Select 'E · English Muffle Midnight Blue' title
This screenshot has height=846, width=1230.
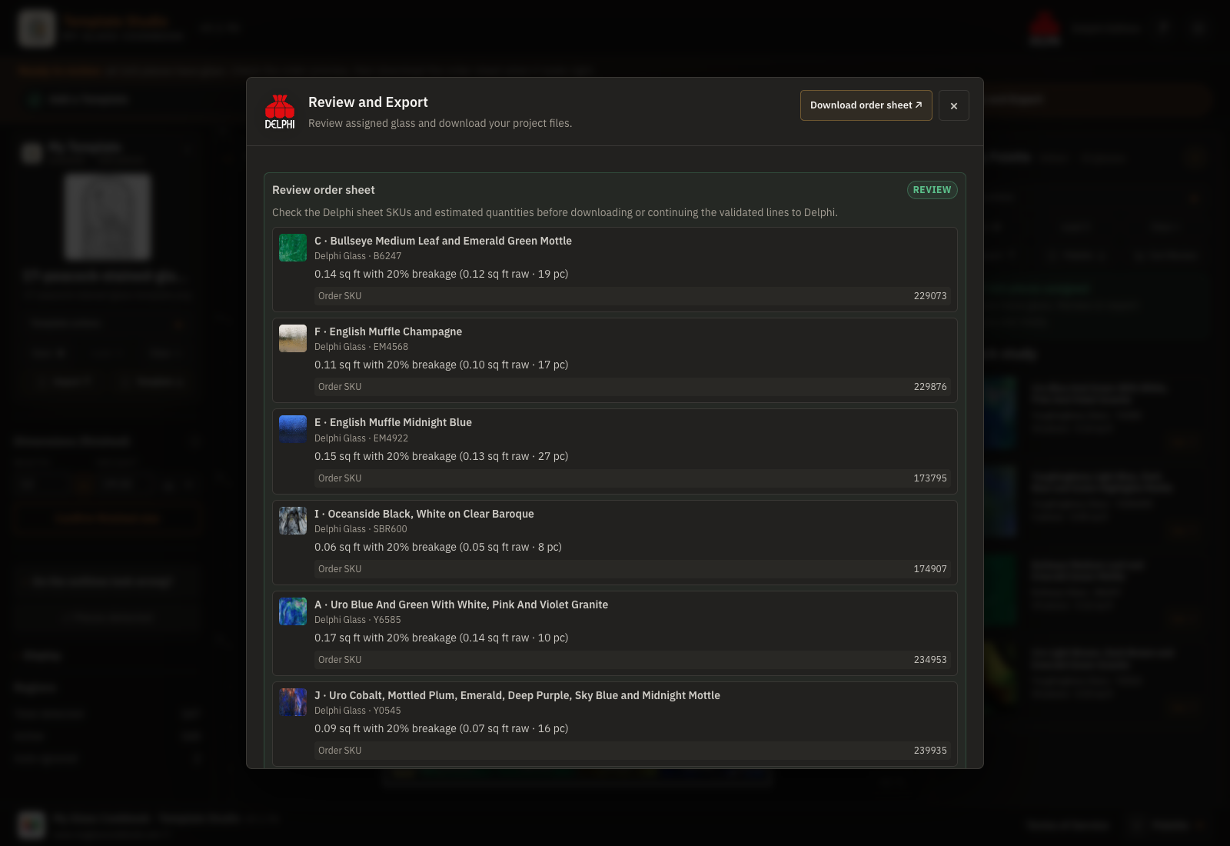click(x=393, y=422)
